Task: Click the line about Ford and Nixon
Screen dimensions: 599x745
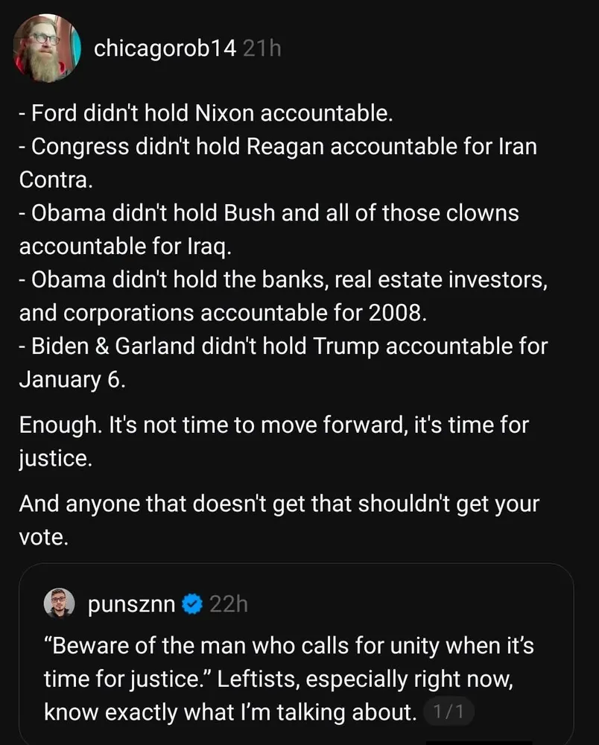Action: coord(206,114)
